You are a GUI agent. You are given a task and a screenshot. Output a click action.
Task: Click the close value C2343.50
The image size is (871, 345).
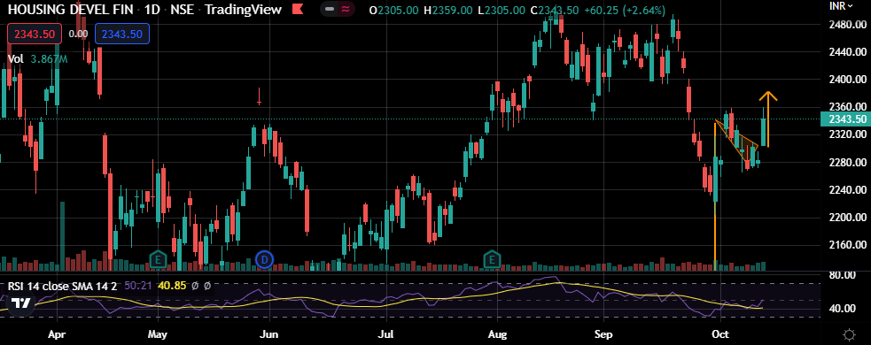(556, 10)
